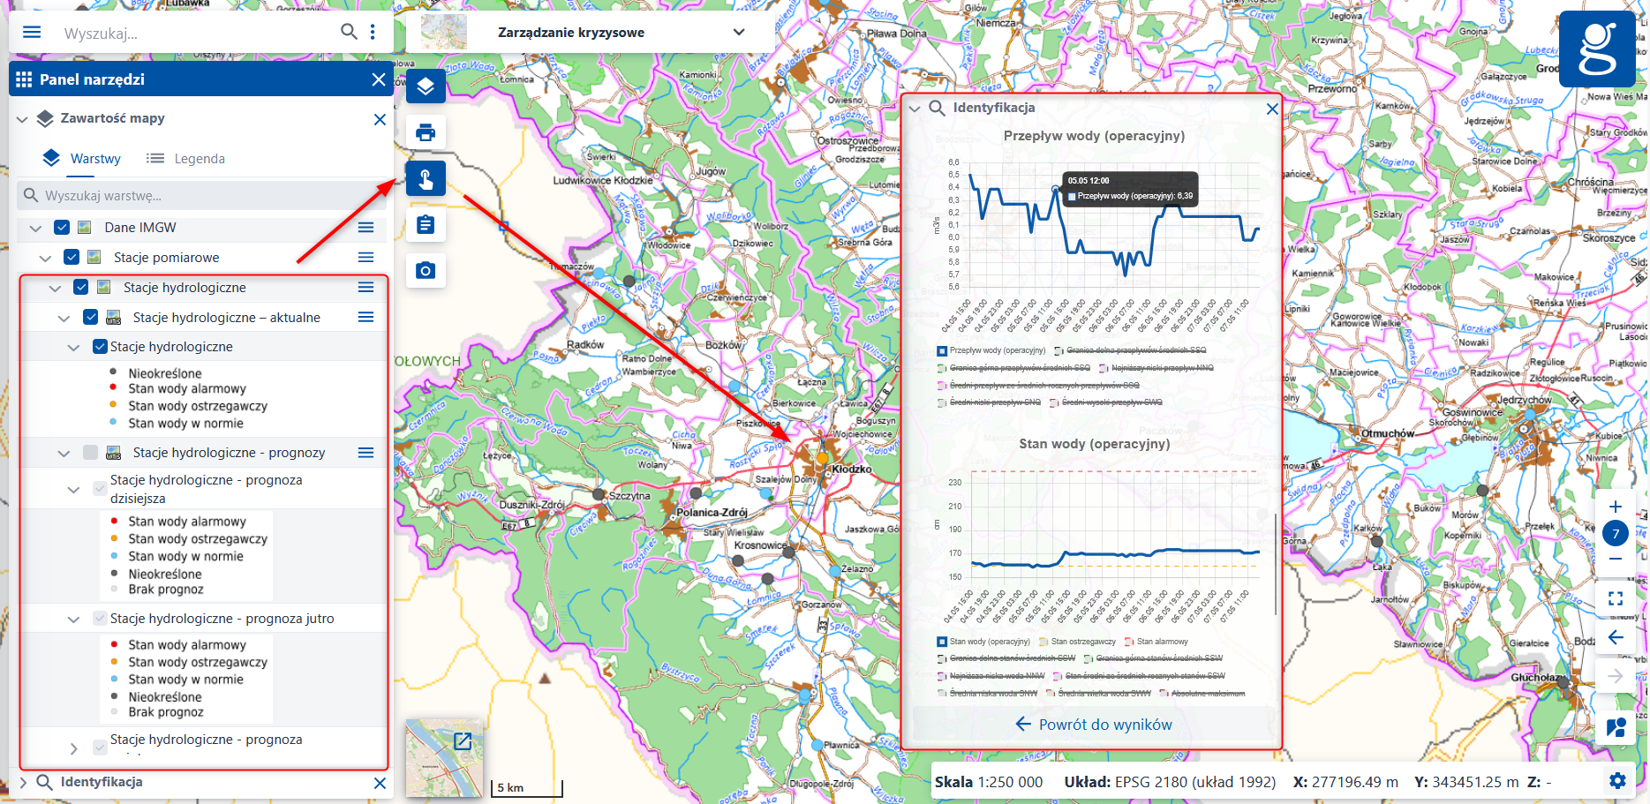Select the print map icon
The height and width of the screenshot is (804, 1650).
point(426,132)
